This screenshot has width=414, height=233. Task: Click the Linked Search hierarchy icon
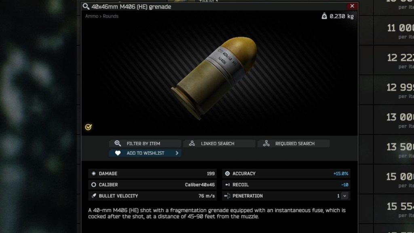pos(192,144)
